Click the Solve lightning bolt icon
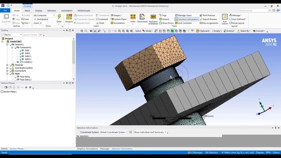The height and width of the screenshot is (158, 281). click(x=59, y=17)
